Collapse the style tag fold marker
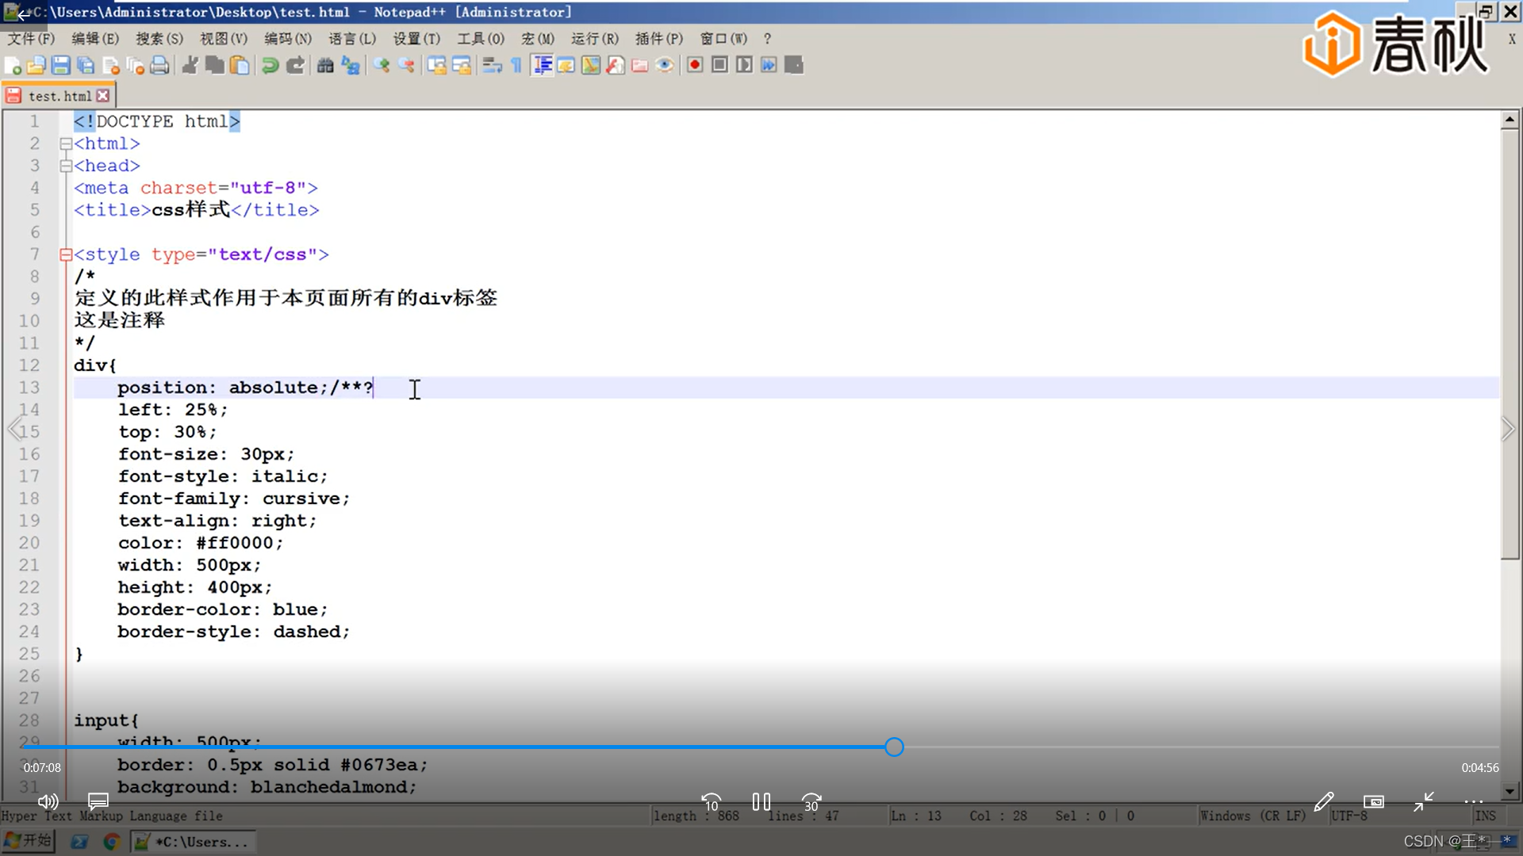Image resolution: width=1523 pixels, height=856 pixels. click(x=66, y=255)
